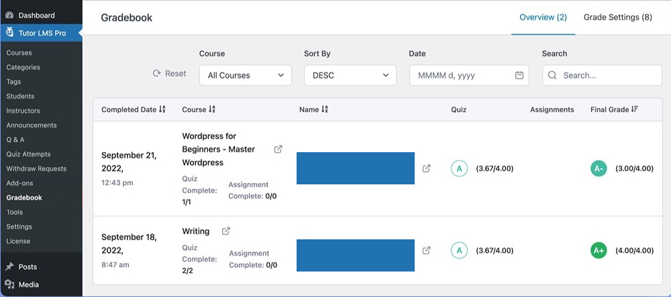Sort by Name column arrows icon

pos(324,109)
